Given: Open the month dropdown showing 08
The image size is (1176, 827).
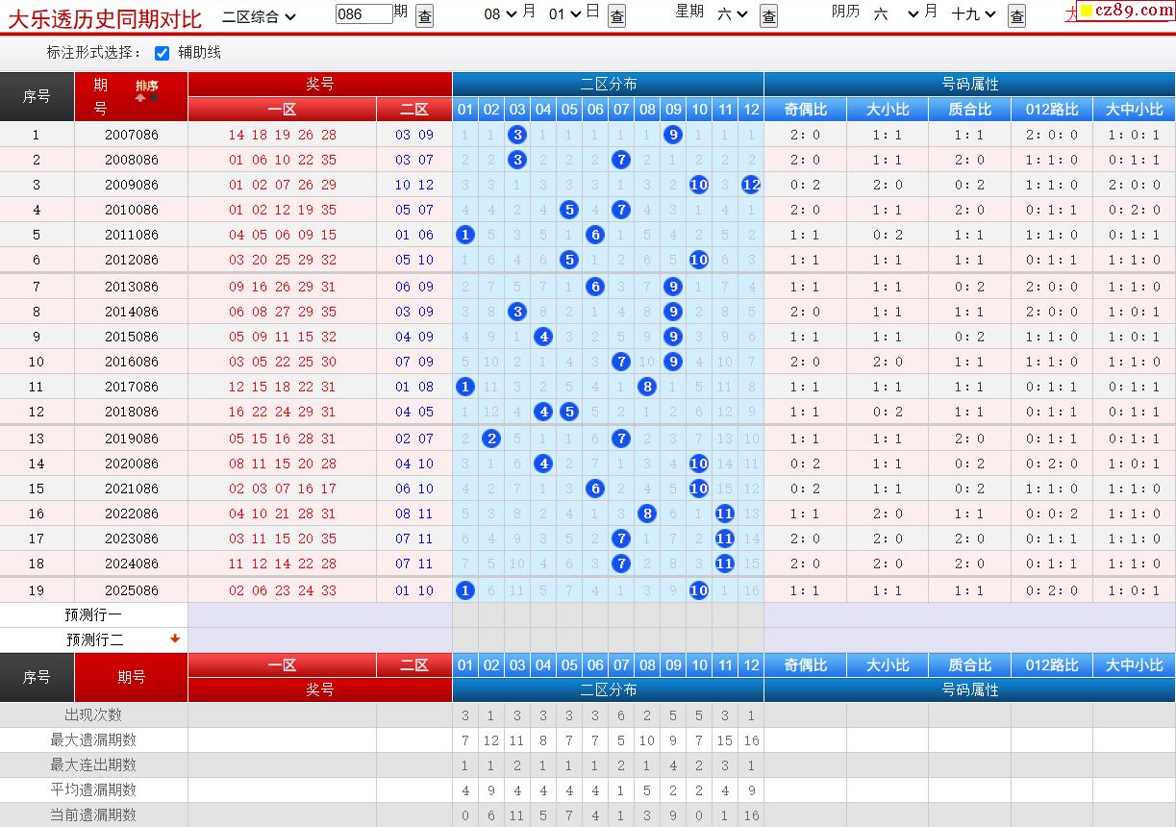Looking at the screenshot, I should (498, 13).
